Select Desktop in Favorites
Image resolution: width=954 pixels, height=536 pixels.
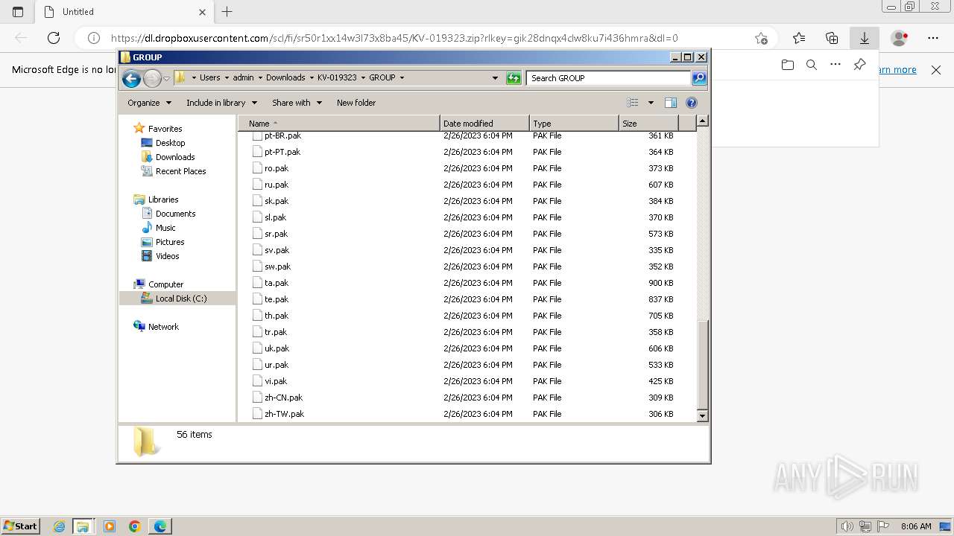coord(170,143)
